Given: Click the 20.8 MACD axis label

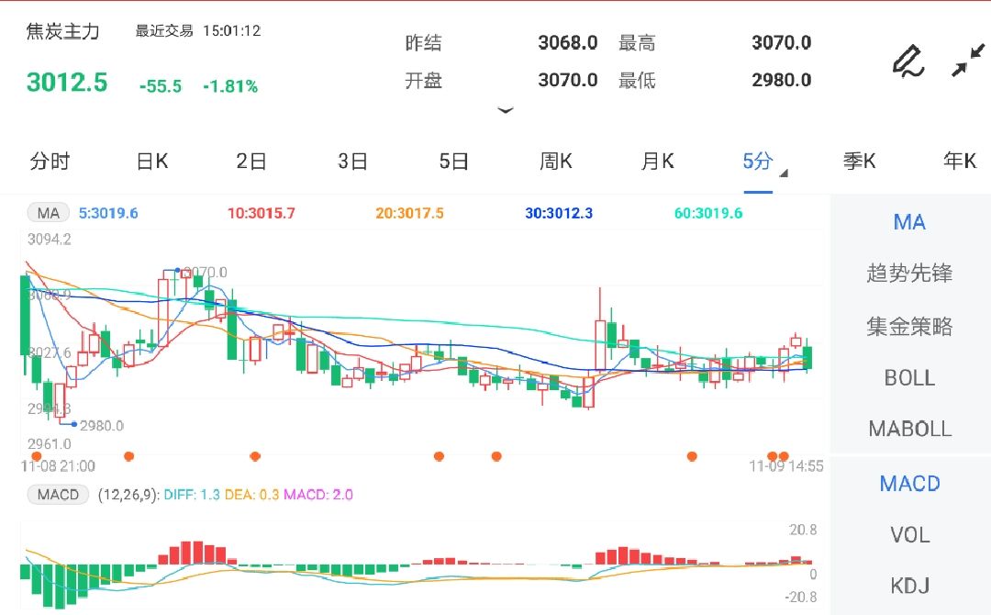Looking at the screenshot, I should coord(803,530).
